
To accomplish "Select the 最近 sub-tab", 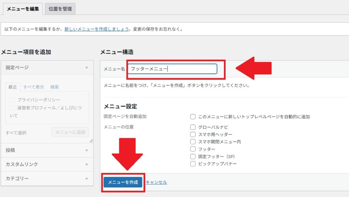I will (13, 87).
